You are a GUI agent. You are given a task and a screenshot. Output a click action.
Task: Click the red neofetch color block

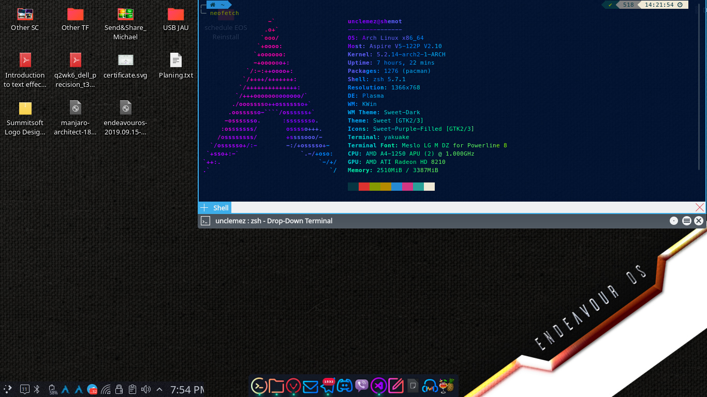pos(364,187)
